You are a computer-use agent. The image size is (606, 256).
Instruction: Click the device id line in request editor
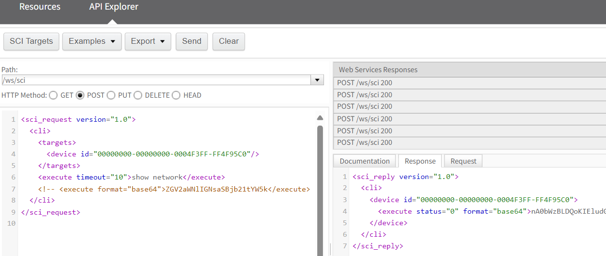coord(153,154)
